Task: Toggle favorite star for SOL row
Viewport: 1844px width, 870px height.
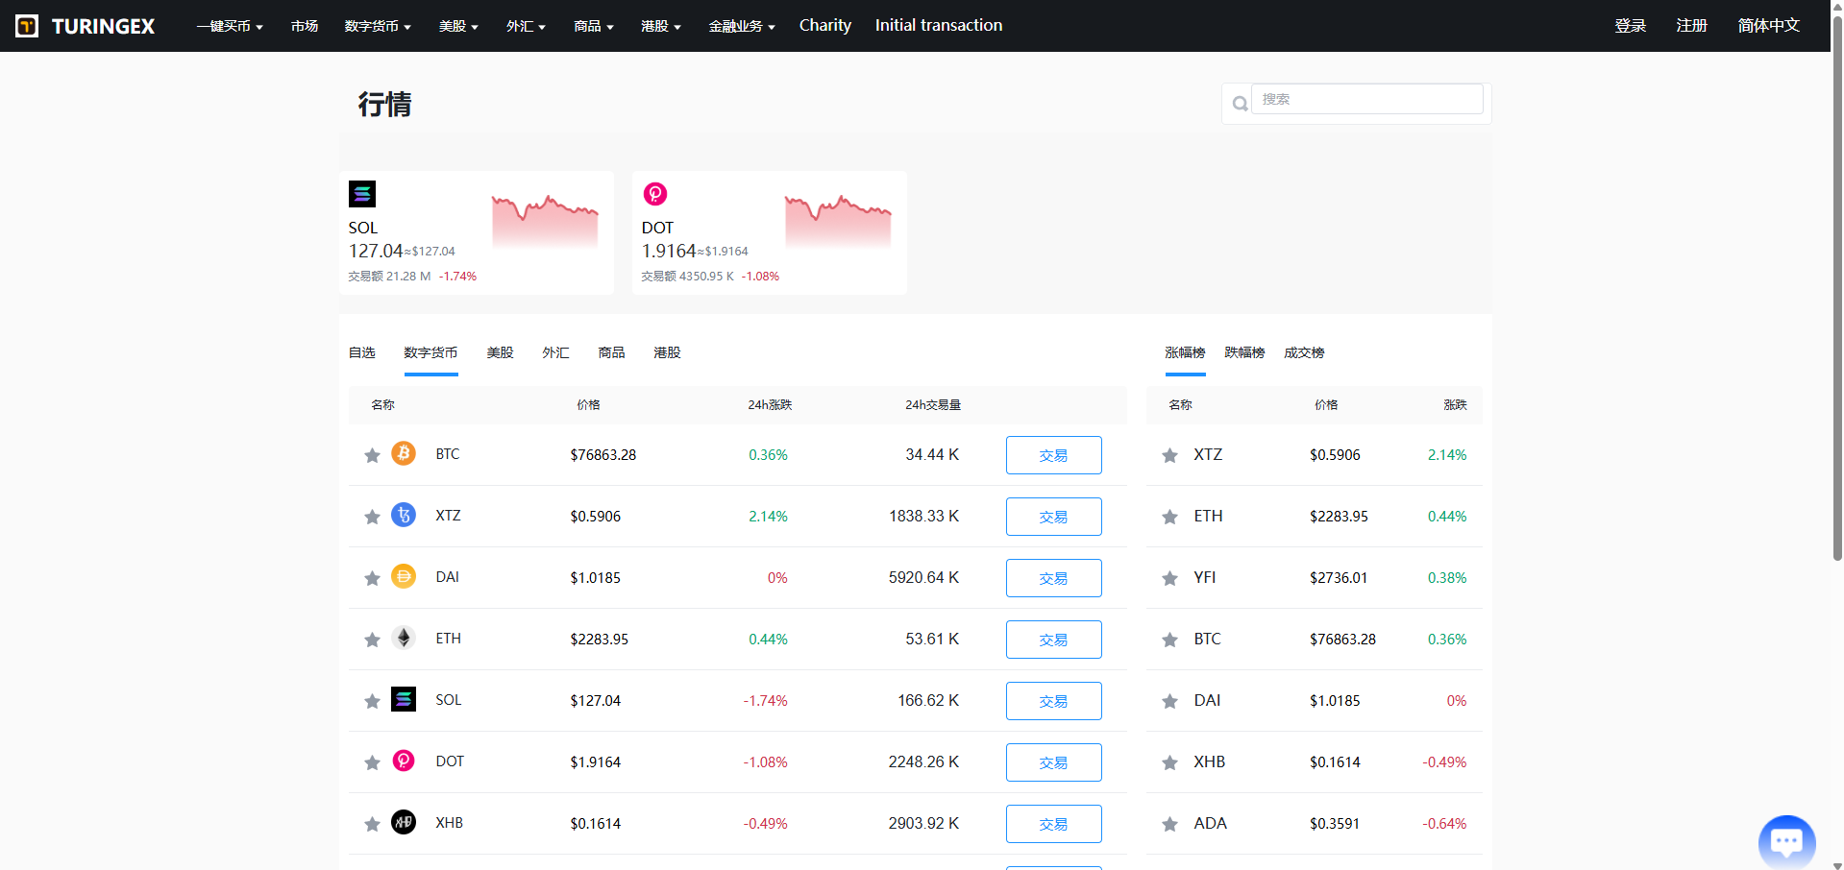Action: 372,701
